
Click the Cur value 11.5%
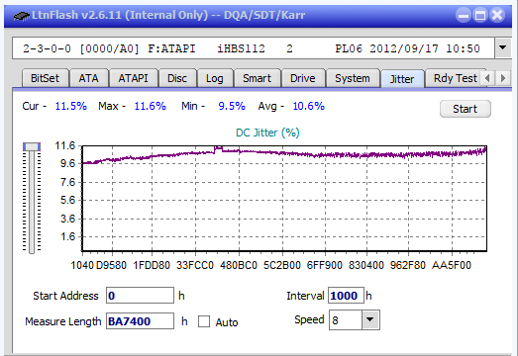(70, 106)
